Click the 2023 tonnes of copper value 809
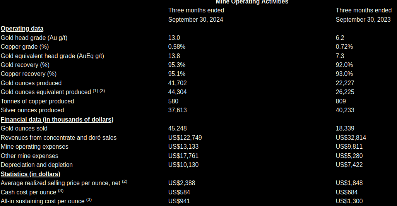This screenshot has width=397, height=206. pyautogui.click(x=341, y=101)
